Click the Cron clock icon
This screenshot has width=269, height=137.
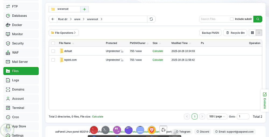(x=8, y=117)
